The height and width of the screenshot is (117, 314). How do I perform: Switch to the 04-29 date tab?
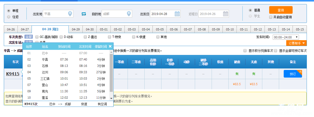point(76,29)
